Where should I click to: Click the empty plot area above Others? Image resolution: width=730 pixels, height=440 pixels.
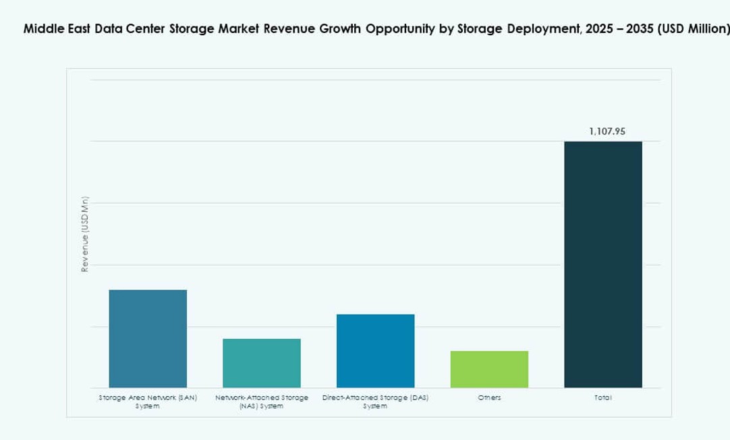click(489, 270)
